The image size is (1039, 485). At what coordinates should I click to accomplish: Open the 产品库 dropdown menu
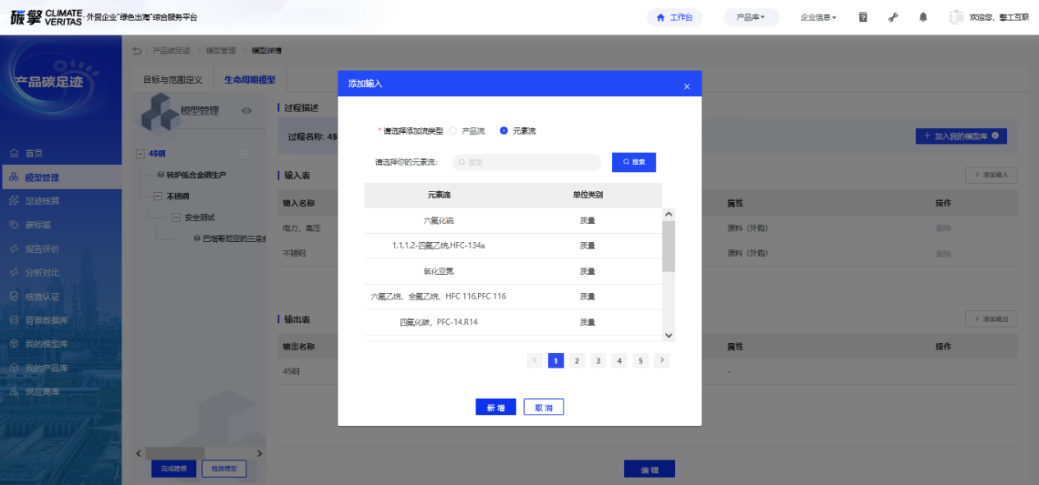(751, 17)
